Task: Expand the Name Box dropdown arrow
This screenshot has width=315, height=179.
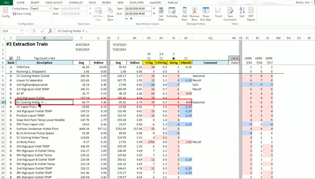Action: [x=21, y=31]
